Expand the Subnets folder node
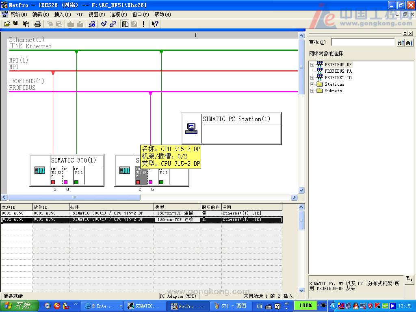This screenshot has width=416, height=312. click(312, 91)
